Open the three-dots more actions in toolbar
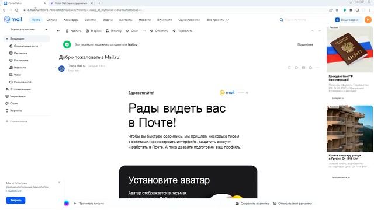Viewport: 374px width, 210px height. click(144, 31)
